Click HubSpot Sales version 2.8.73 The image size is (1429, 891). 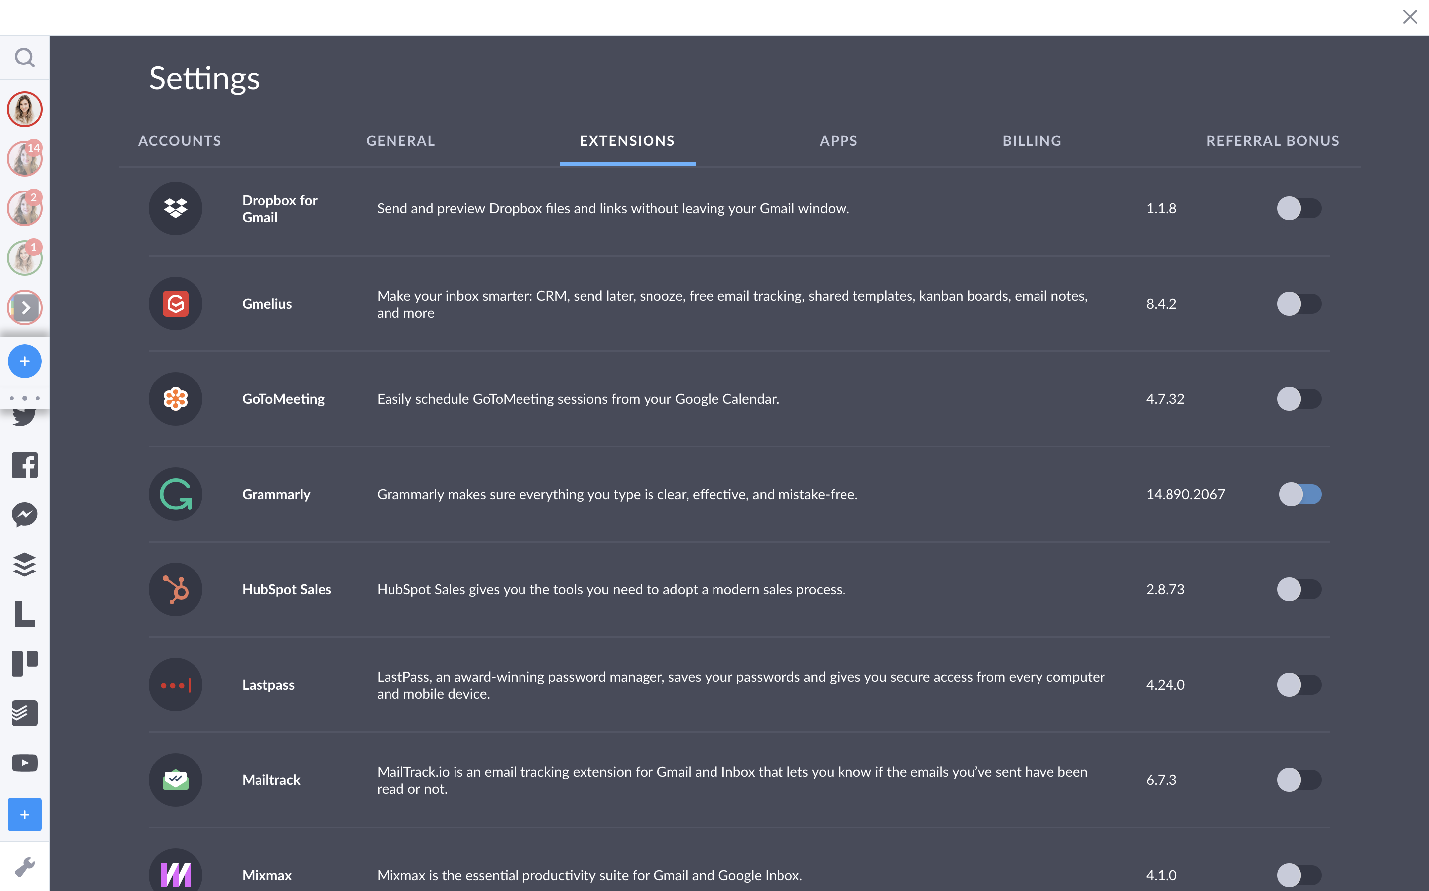click(1165, 589)
